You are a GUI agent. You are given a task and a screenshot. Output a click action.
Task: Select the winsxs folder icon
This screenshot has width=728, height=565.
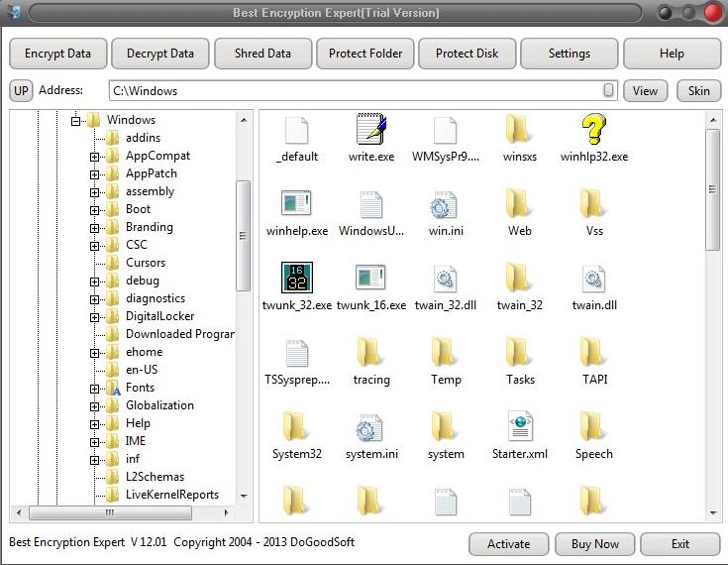tap(519, 129)
